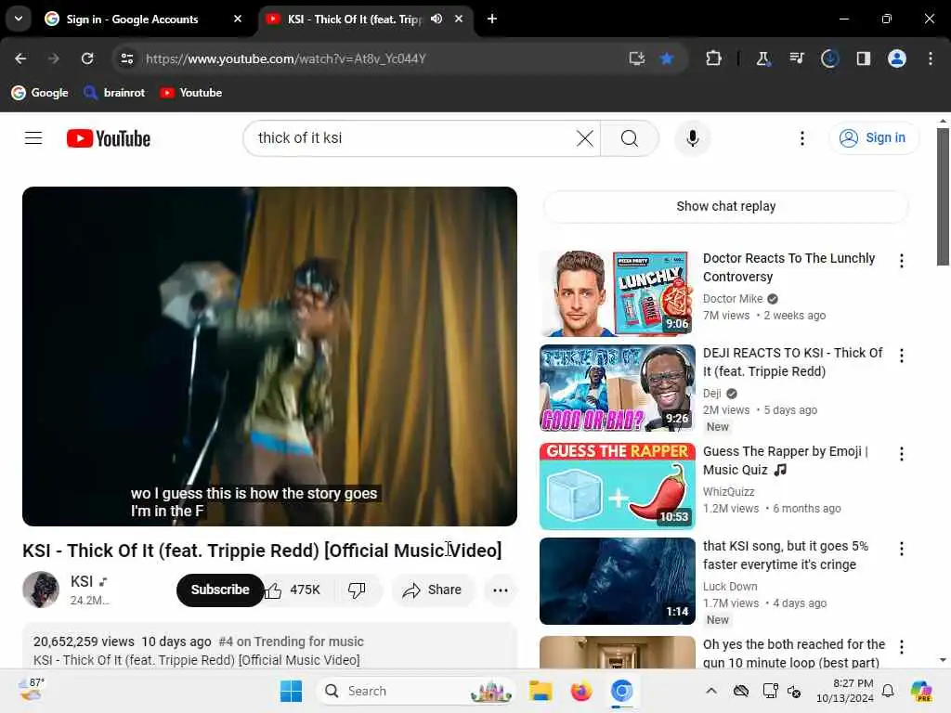951x713 pixels.
Task: Open Doctor Mike channel name
Action: click(733, 298)
